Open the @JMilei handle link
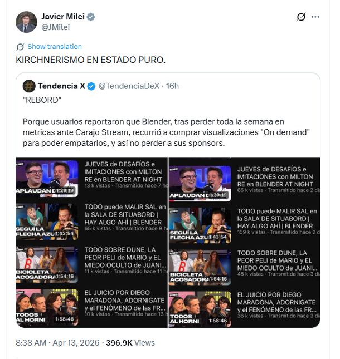The image size is (340, 359). 56,27
